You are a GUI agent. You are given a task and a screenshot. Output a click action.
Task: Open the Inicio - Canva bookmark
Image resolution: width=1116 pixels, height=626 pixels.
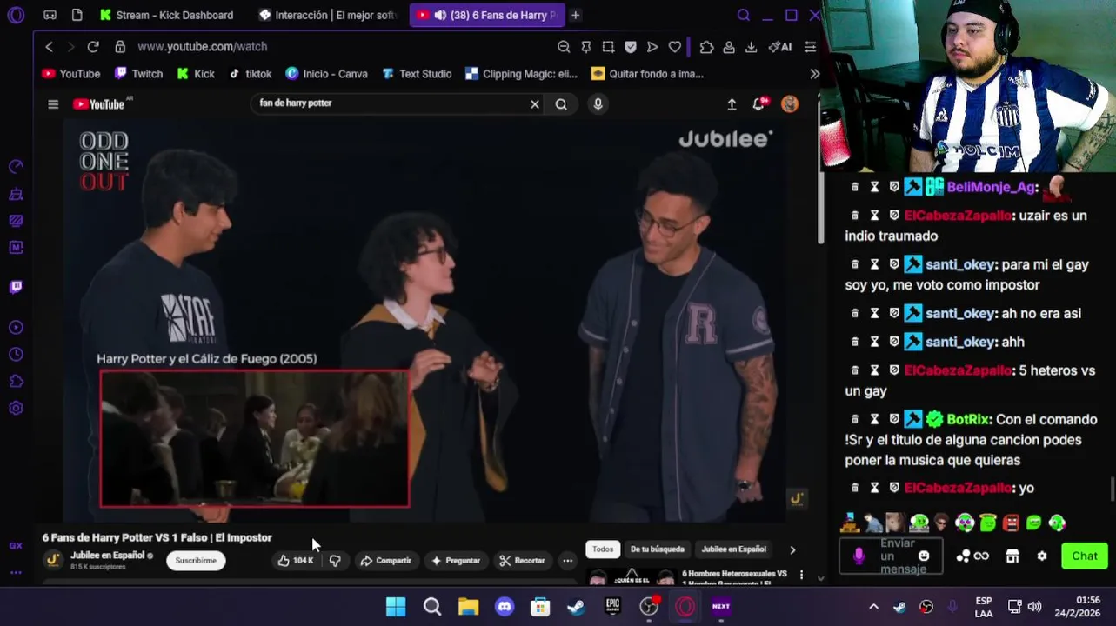(x=327, y=74)
